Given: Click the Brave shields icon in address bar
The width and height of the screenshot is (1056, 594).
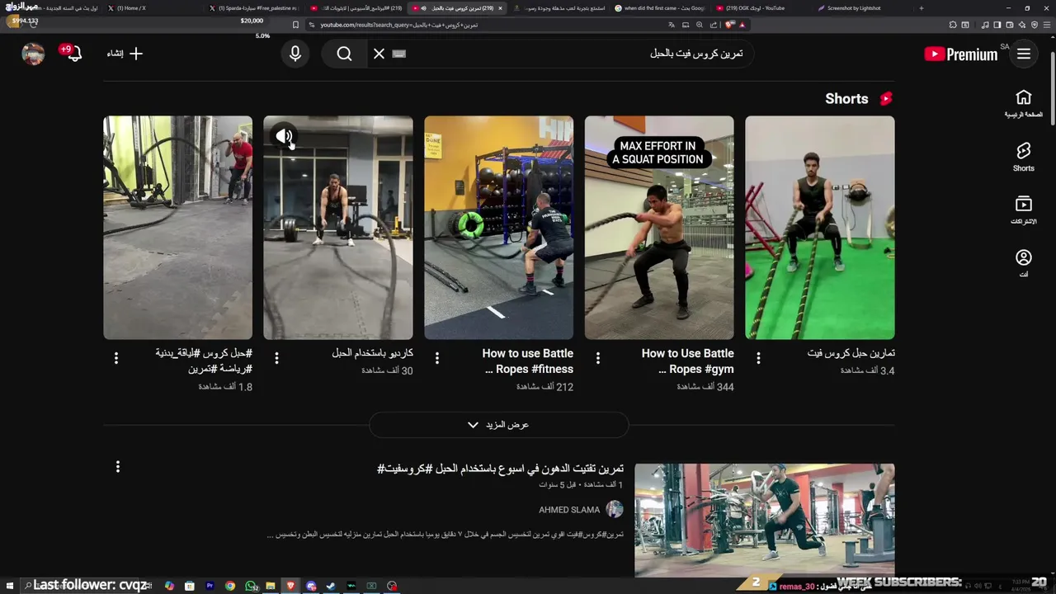Looking at the screenshot, I should pos(729,25).
